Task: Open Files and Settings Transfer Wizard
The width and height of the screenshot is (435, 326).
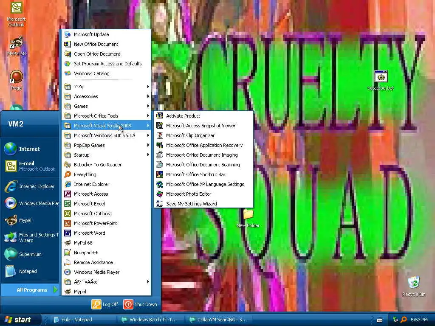Action: click(30, 237)
